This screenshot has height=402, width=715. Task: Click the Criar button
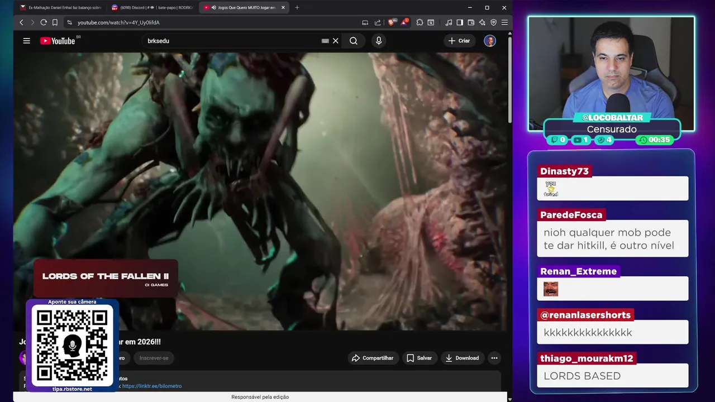[x=459, y=41]
